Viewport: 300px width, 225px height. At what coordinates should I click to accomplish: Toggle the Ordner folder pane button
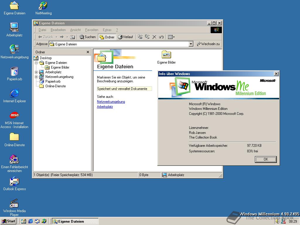point(107,37)
